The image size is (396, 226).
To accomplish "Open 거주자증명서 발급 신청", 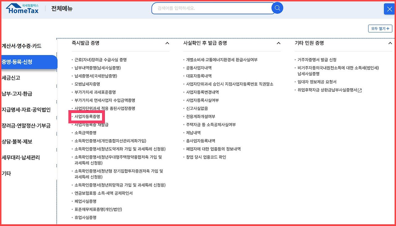I will click(x=318, y=60).
